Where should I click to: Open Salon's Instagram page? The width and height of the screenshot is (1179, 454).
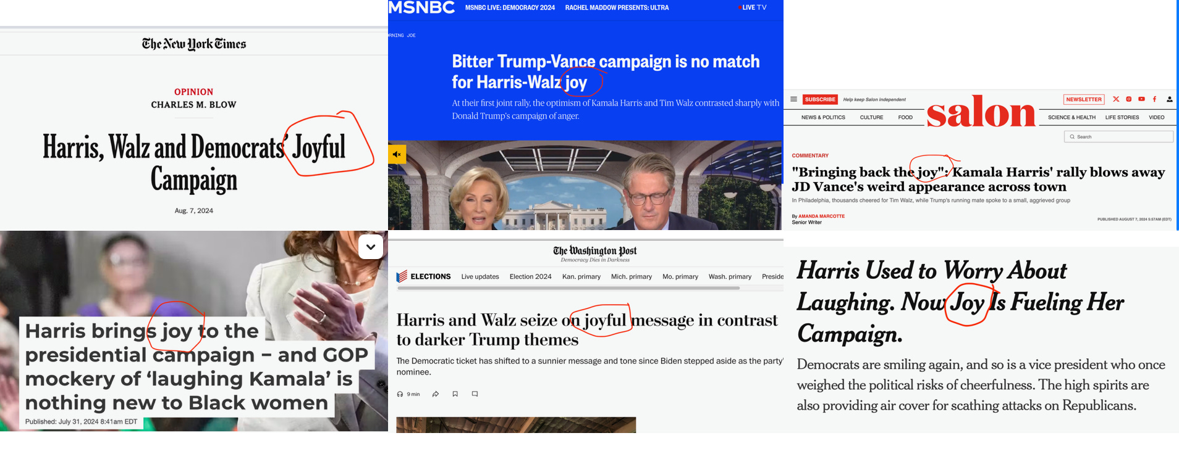[1129, 99]
